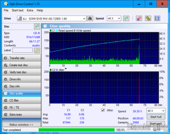Image resolution: width=170 pixels, height=134 pixels.
Task: Click the Read speed cyan legend swatch
Action: (x=57, y=30)
